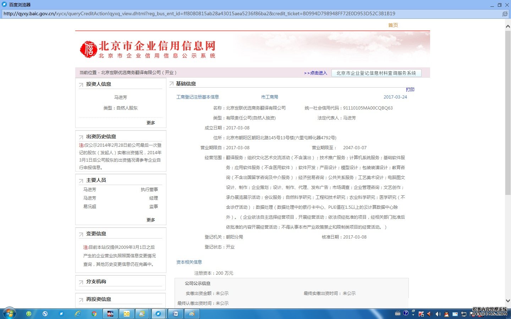Click the browser address bar URL

point(199,14)
